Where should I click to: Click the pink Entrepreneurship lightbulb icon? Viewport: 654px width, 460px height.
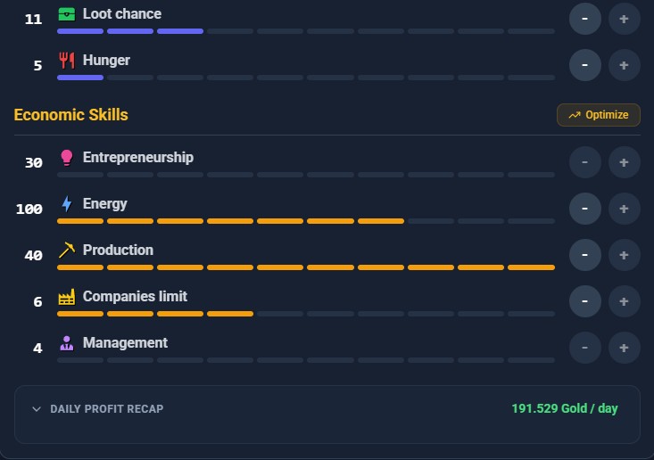coord(67,158)
